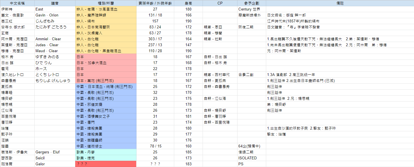The width and height of the screenshot is (414, 167).
Task: Click the name cell 夏孤燕
Action: pos(17,87)
